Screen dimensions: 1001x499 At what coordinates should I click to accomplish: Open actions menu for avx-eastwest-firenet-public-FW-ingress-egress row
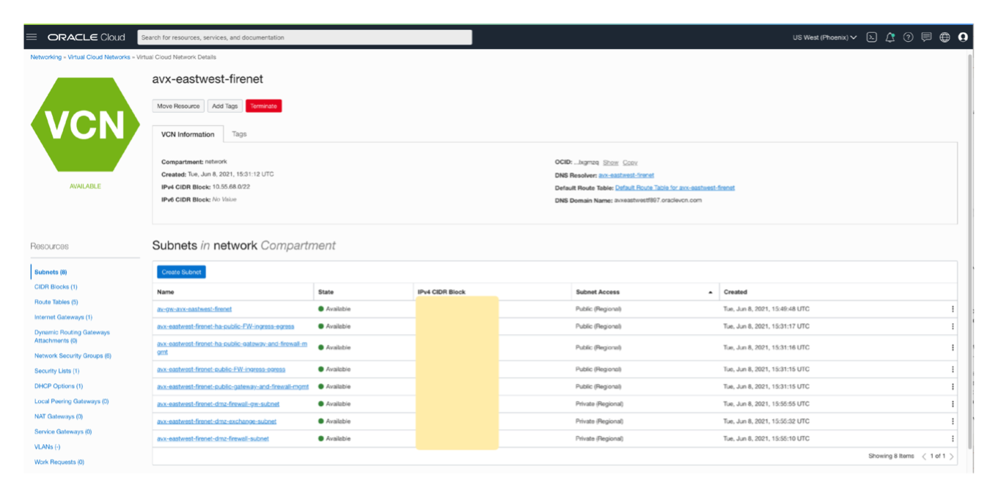(x=953, y=369)
